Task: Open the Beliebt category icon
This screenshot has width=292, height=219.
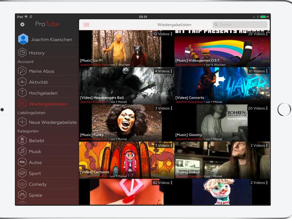Action: click(22, 141)
